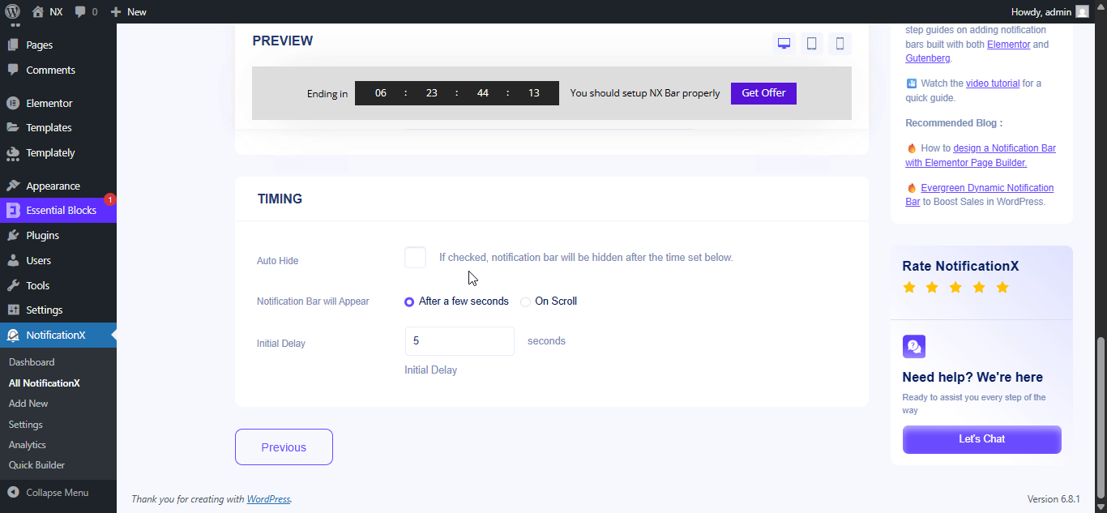1107x513 pixels.
Task: Click the New content plus button
Action: pos(128,11)
